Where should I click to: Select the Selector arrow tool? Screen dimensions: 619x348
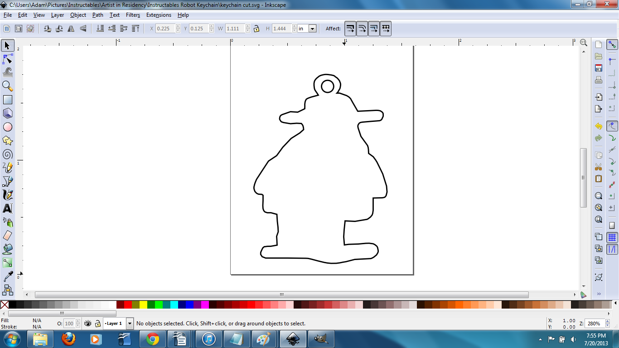pyautogui.click(x=7, y=45)
